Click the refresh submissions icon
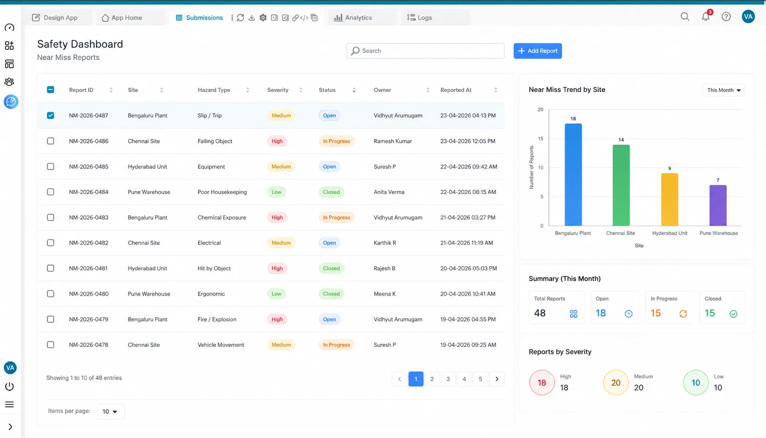 click(240, 18)
